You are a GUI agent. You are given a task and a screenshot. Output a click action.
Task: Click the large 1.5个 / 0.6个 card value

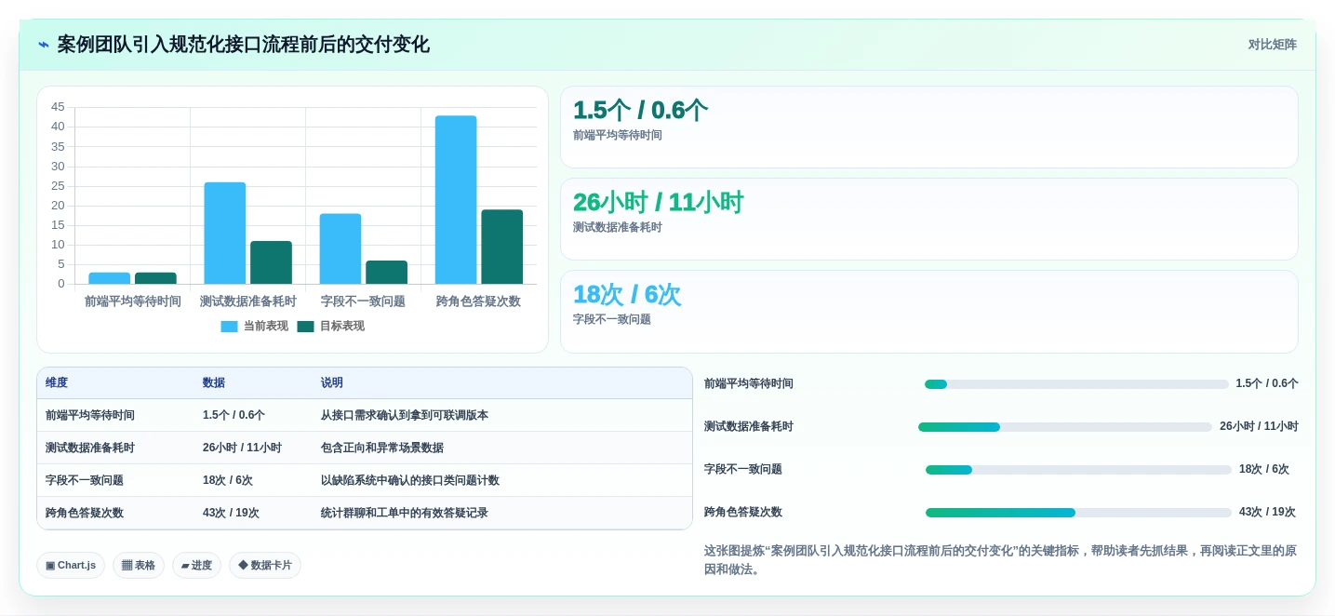tap(640, 110)
